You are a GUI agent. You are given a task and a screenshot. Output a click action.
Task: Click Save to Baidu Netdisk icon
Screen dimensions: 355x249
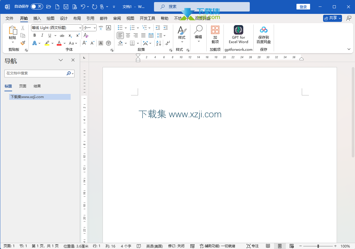click(264, 35)
